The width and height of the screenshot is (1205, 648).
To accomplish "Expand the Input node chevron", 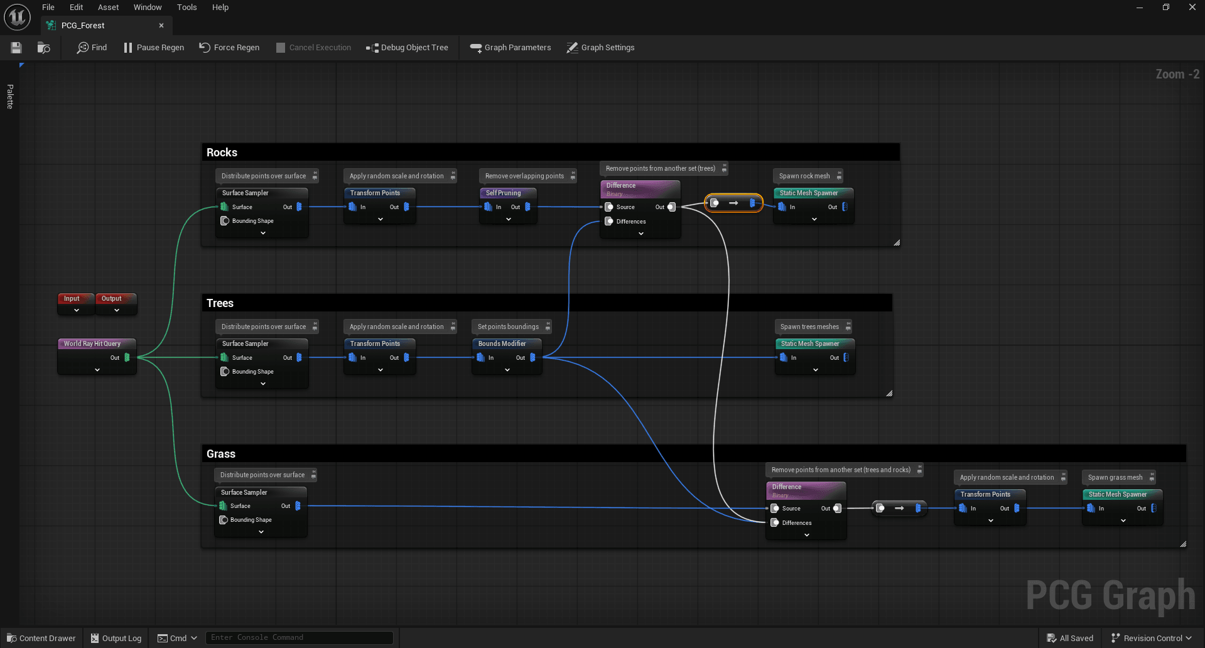I will click(77, 310).
